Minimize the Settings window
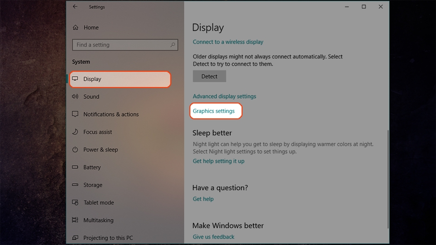The width and height of the screenshot is (436, 245). pos(347,7)
